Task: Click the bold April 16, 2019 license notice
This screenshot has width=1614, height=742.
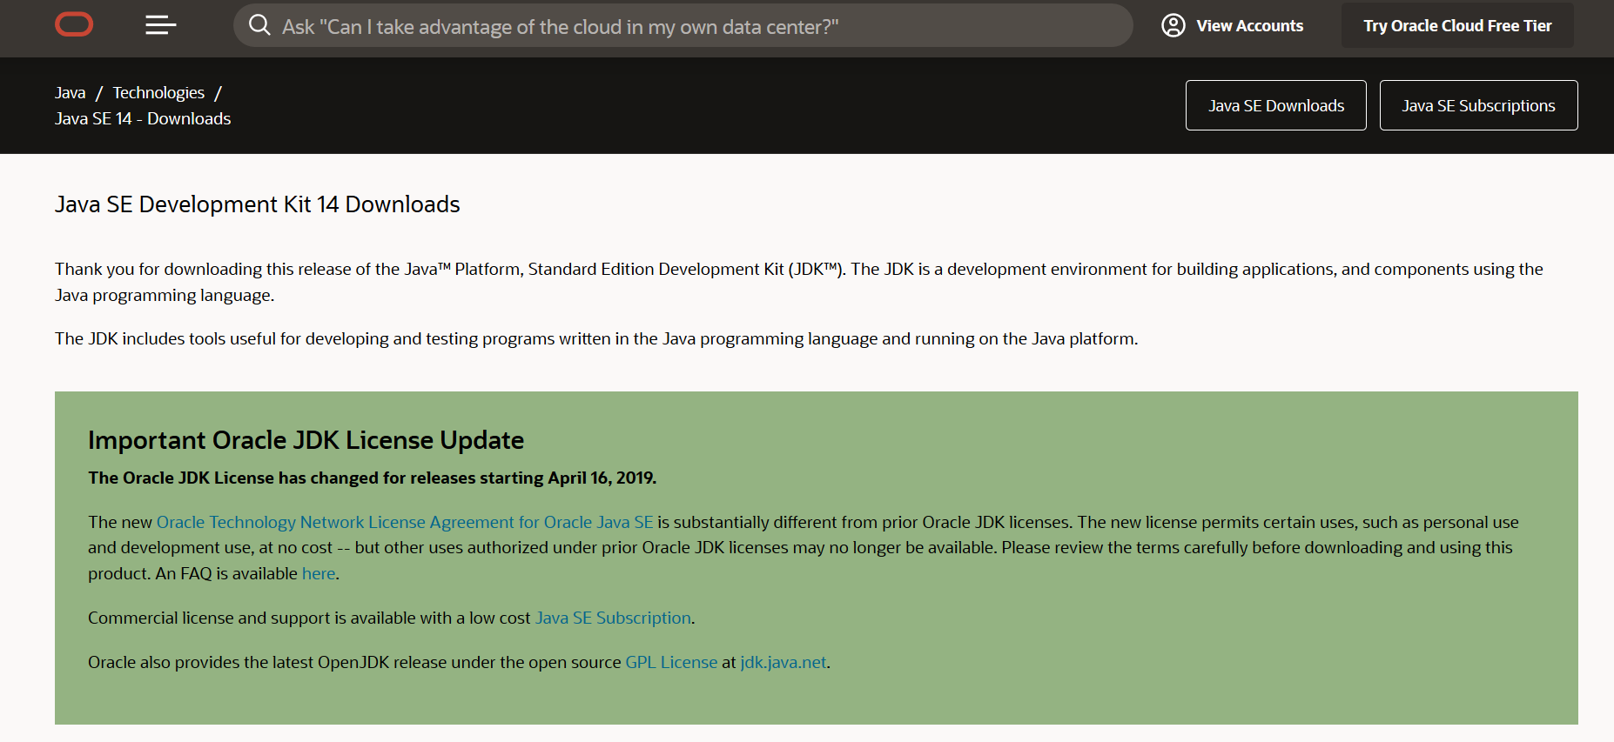Action: click(x=373, y=478)
